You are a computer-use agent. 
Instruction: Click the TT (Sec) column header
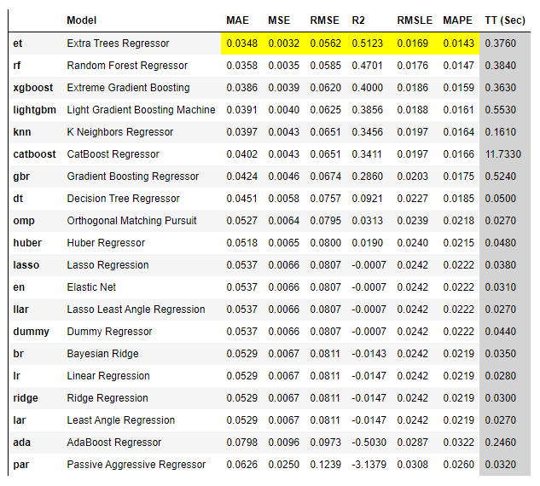tap(505, 20)
